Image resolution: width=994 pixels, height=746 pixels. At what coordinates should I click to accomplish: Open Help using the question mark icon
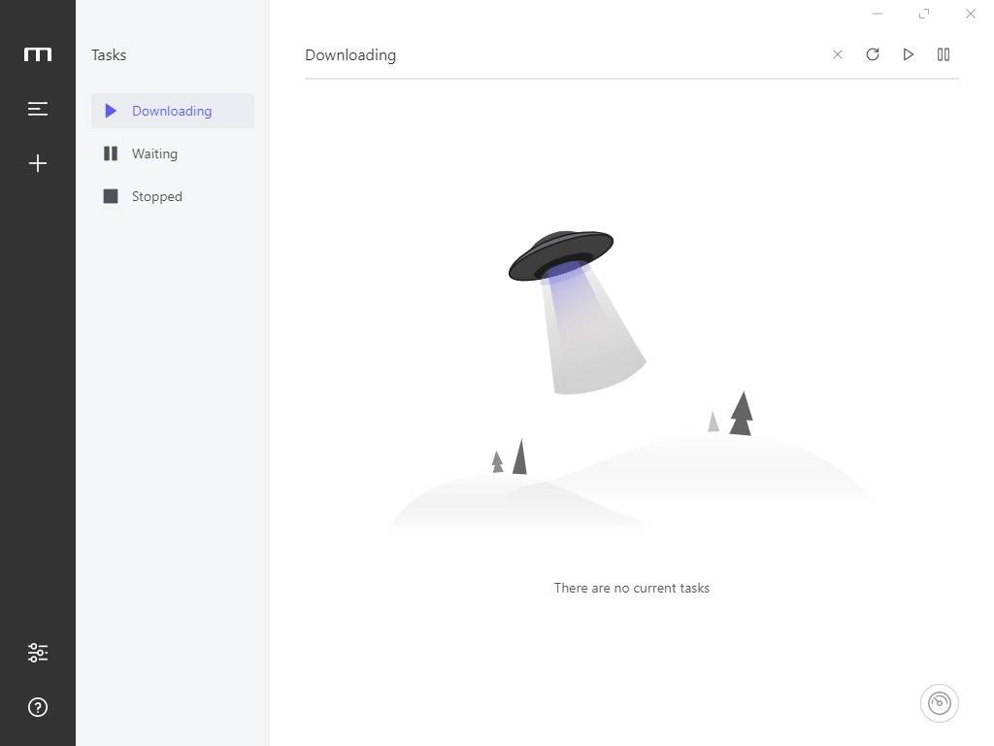tap(37, 707)
